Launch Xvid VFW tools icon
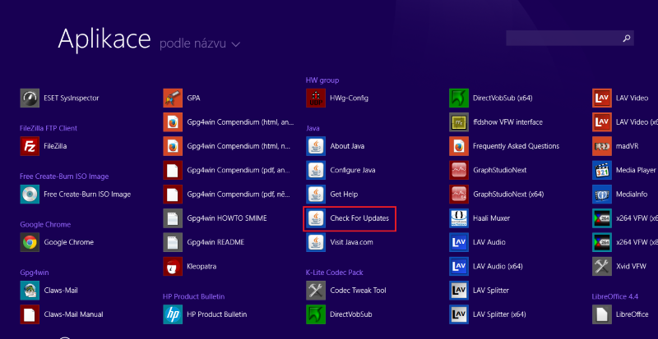 [602, 267]
